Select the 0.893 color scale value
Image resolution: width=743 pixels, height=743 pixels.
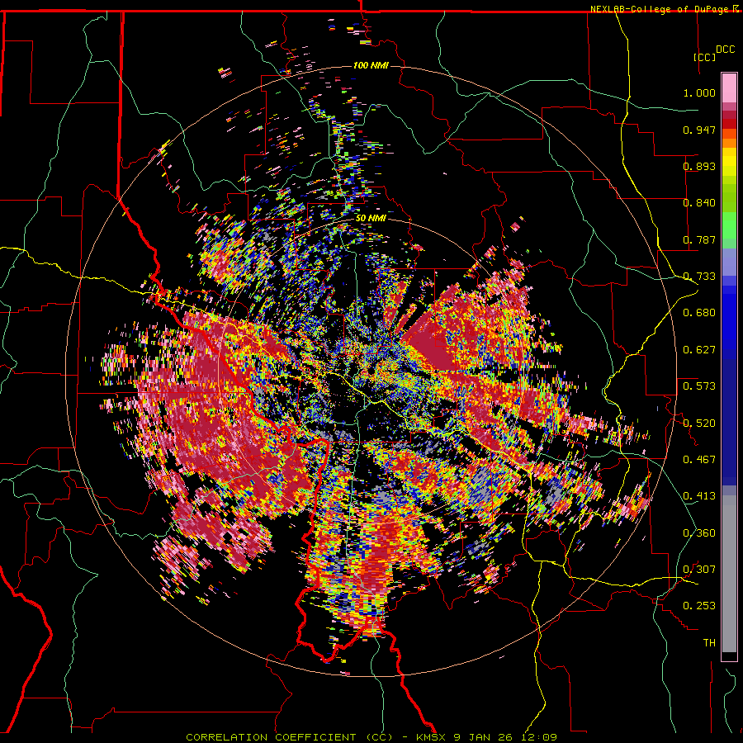pyautogui.click(x=699, y=166)
